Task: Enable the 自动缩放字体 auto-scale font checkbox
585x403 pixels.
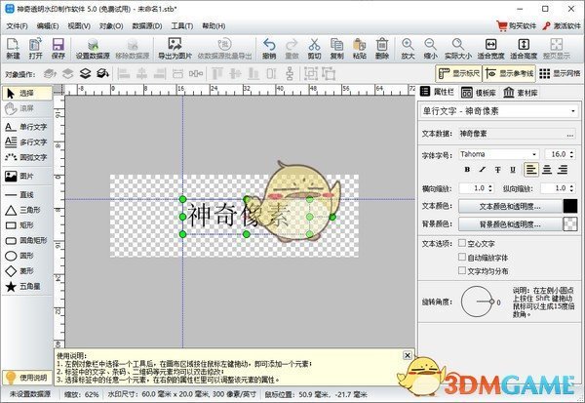Action: coord(462,257)
